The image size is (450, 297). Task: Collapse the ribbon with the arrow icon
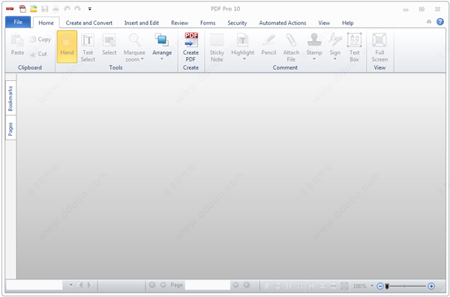[x=429, y=22]
